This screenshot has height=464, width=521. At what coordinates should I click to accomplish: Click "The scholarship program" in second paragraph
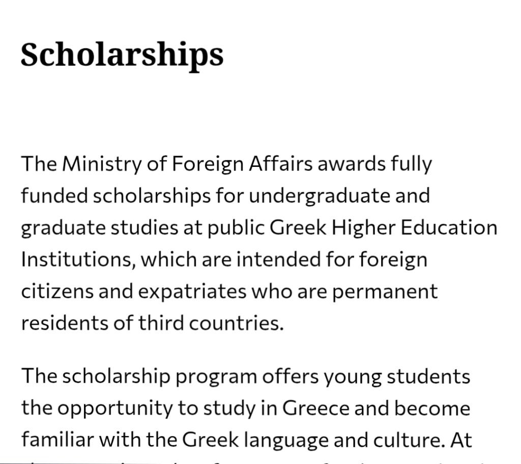pos(139,376)
